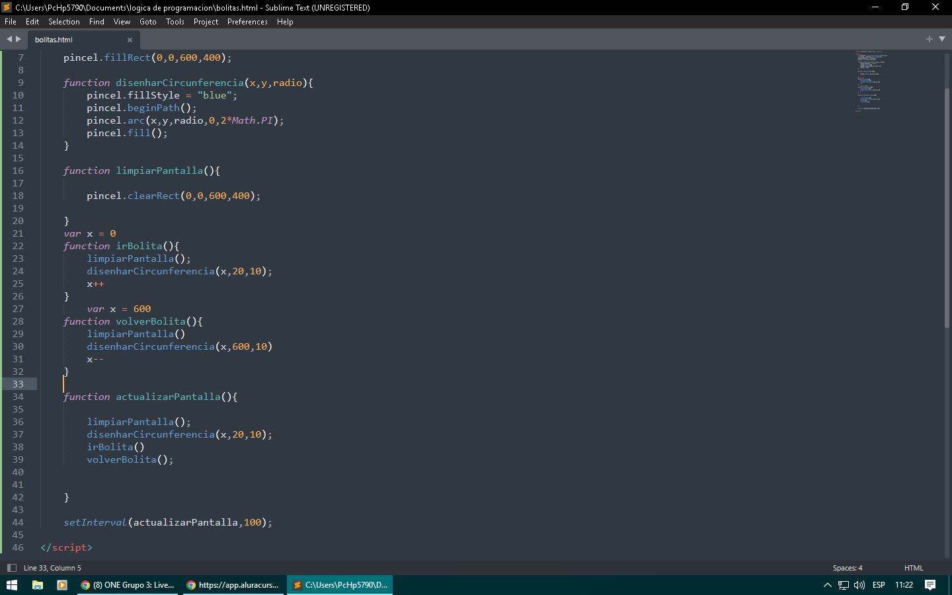
Task: Open the notification center icon
Action: (x=930, y=585)
